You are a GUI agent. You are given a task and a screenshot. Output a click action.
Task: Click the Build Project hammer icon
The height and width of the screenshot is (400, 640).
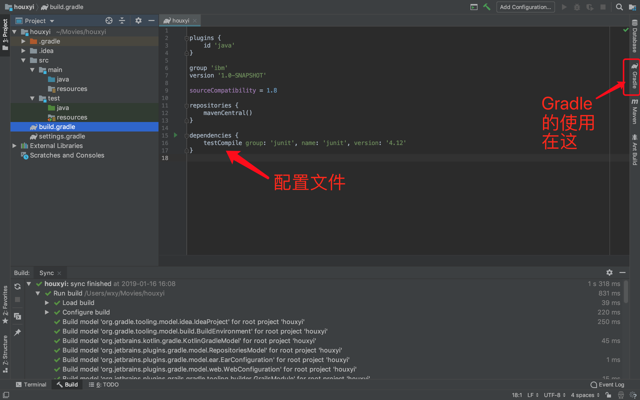(486, 7)
